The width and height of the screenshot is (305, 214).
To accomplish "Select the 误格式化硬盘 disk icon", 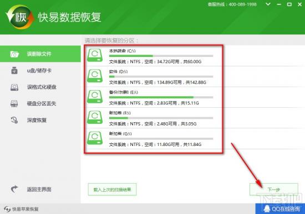I will (x=14, y=87).
